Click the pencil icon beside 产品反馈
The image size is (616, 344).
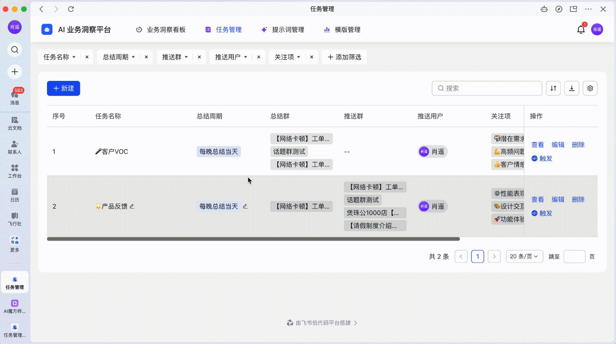point(132,206)
